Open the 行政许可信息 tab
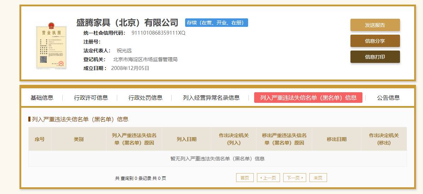Screen dimensions: 423x194 pos(91,98)
